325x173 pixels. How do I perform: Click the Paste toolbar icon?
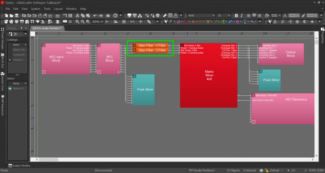click(x=88, y=15)
